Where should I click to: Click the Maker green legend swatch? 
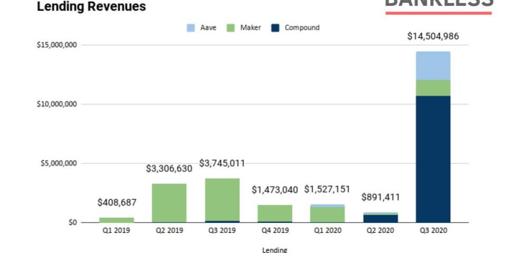click(230, 28)
